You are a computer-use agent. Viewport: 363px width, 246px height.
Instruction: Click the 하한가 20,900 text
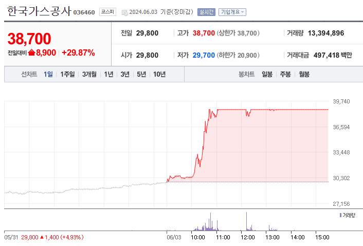pos(238,55)
